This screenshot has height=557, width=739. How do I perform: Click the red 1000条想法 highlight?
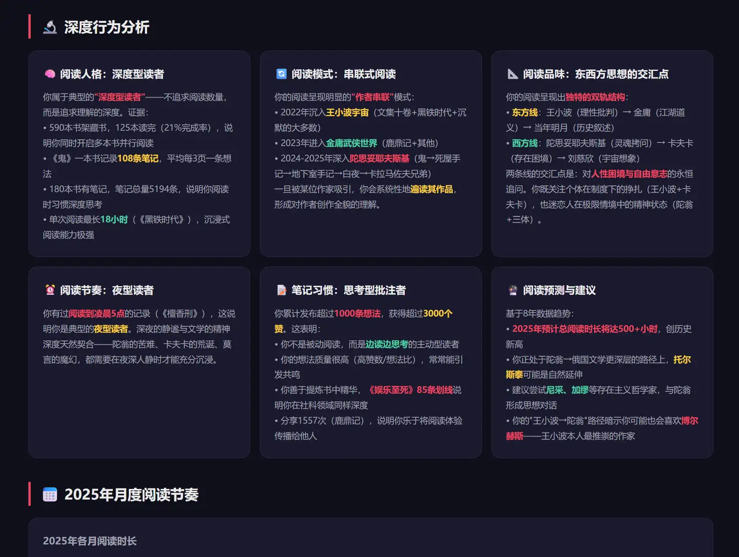pos(358,313)
